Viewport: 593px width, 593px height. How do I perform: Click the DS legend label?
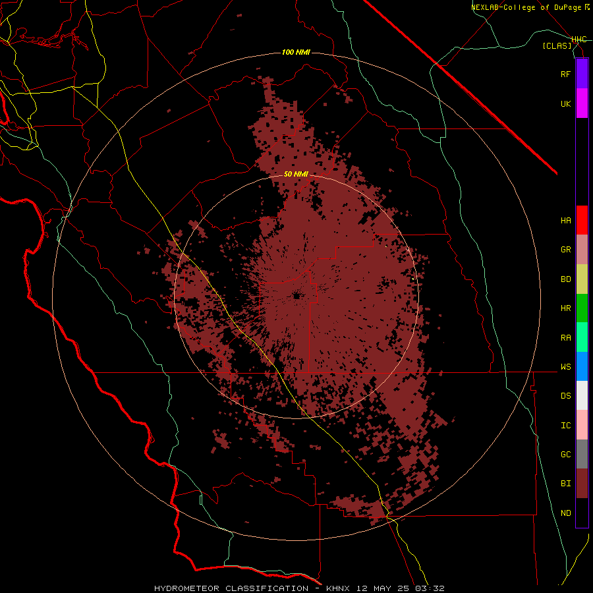point(566,396)
